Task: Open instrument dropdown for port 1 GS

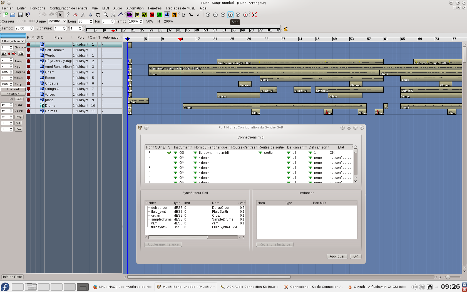Action: (x=175, y=153)
